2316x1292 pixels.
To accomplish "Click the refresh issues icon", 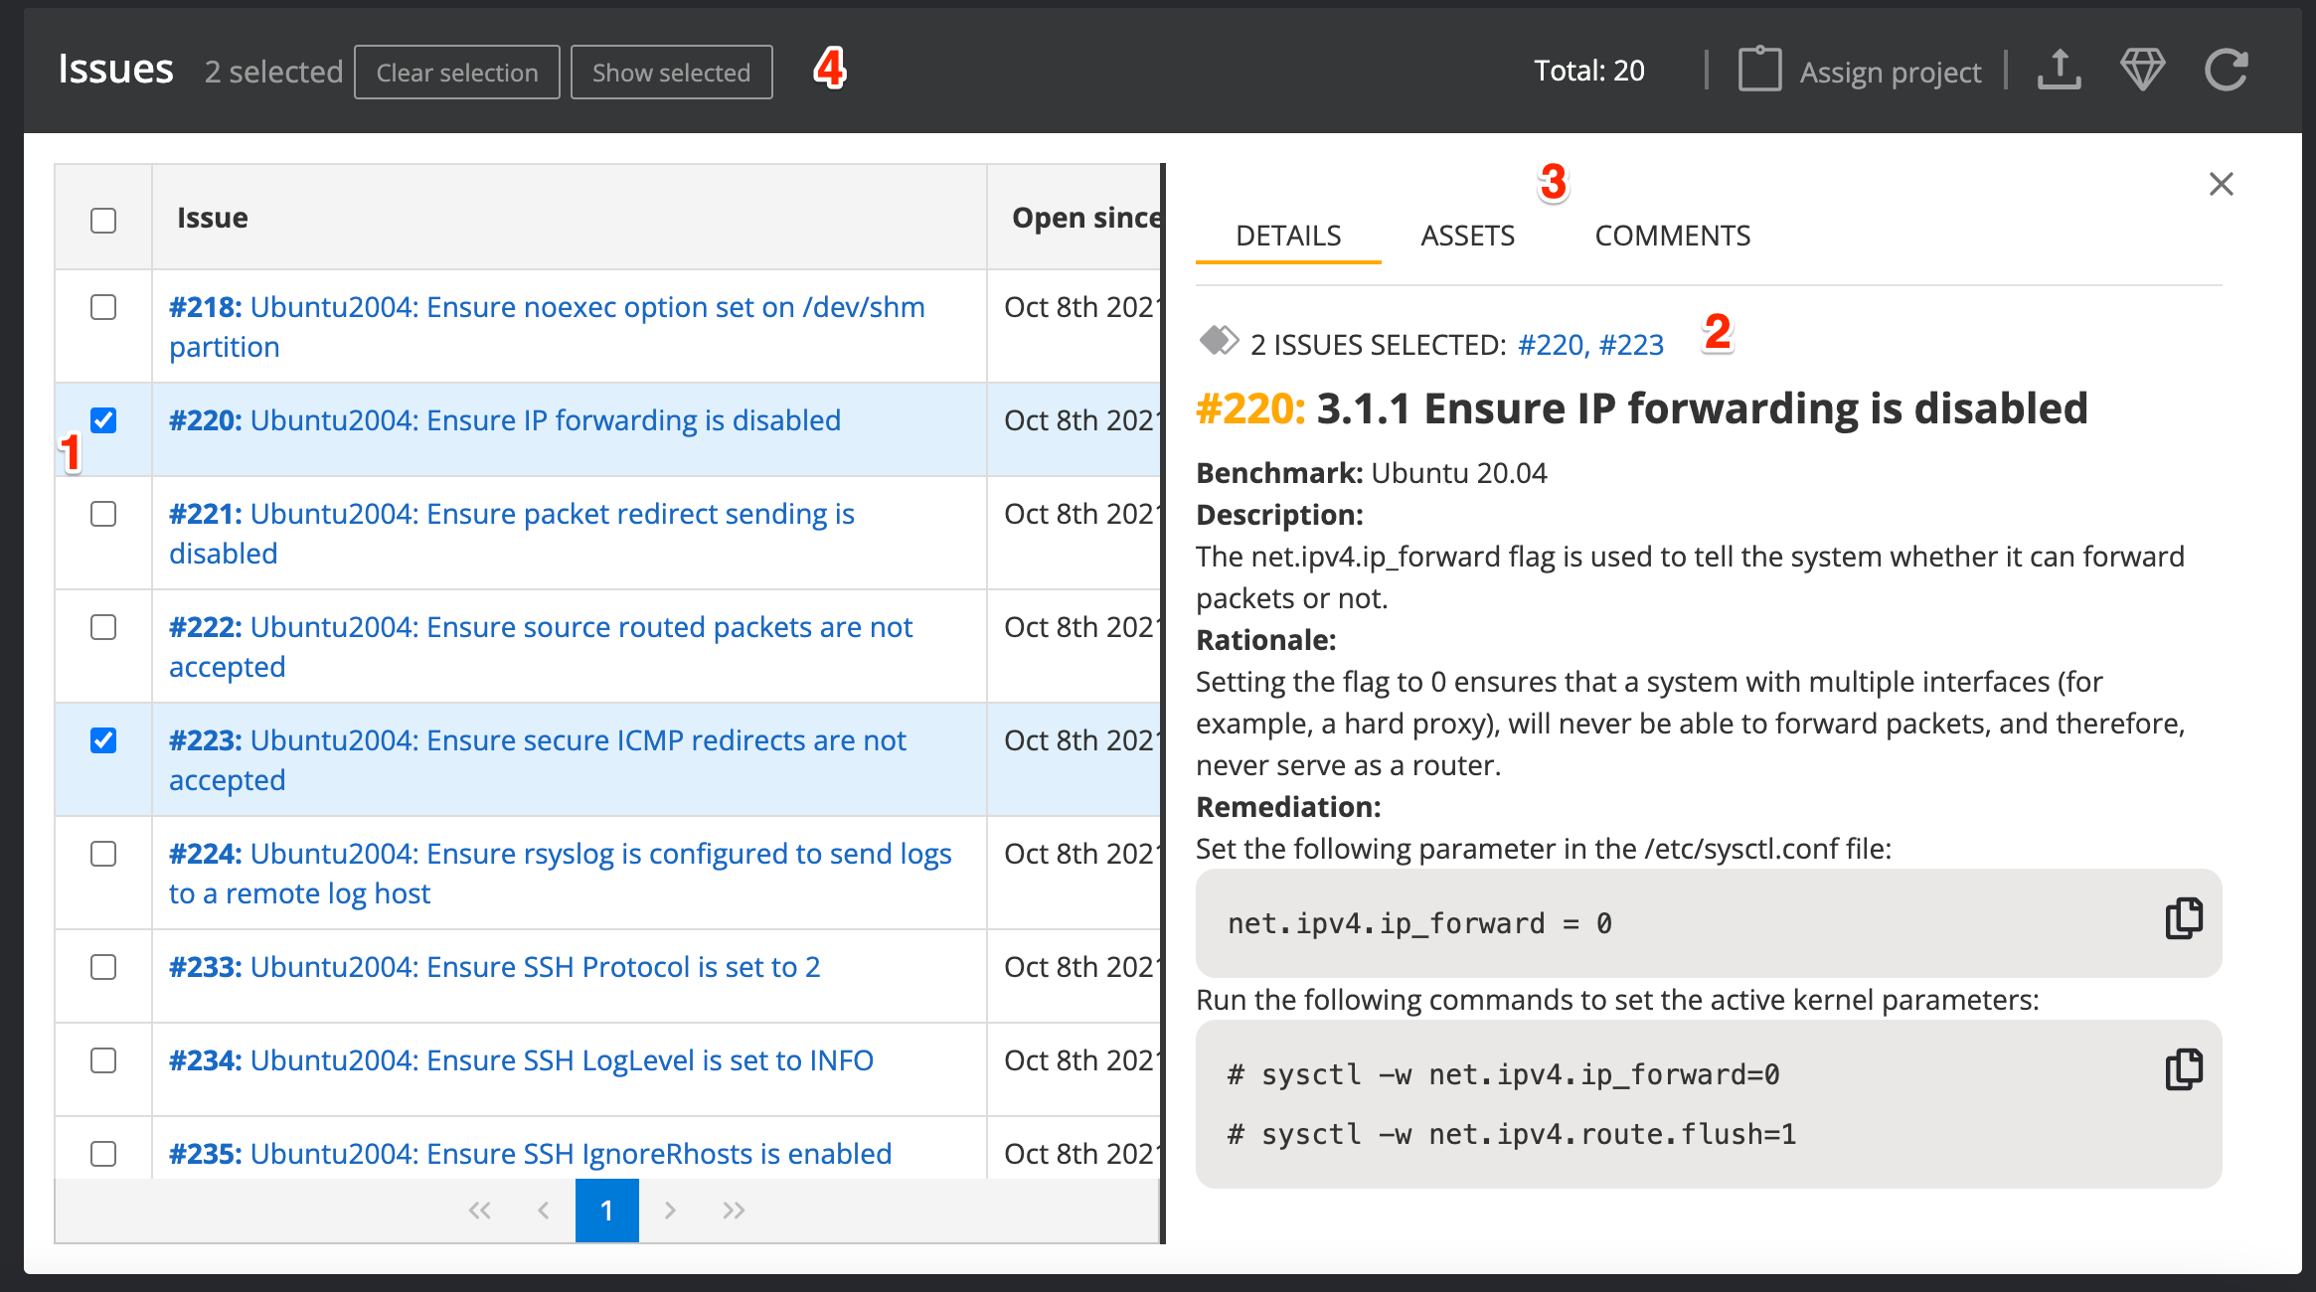I will 2226,71.
